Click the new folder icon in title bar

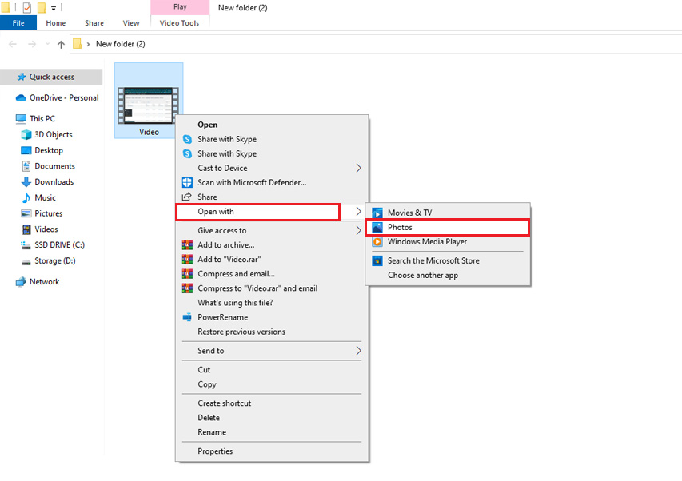pos(42,7)
